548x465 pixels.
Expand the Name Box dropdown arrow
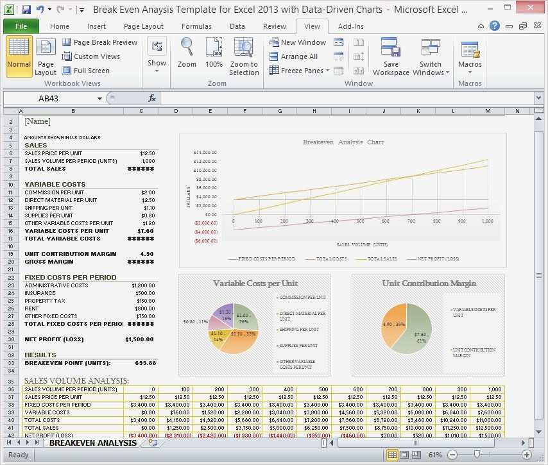(99, 98)
